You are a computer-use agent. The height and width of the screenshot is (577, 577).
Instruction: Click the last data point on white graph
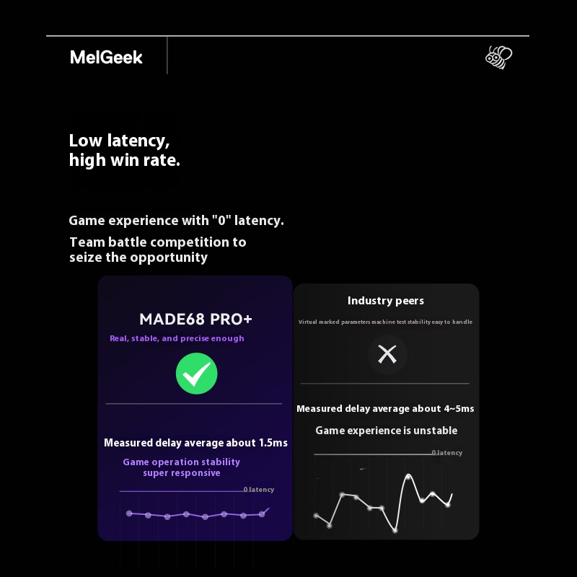click(x=448, y=505)
